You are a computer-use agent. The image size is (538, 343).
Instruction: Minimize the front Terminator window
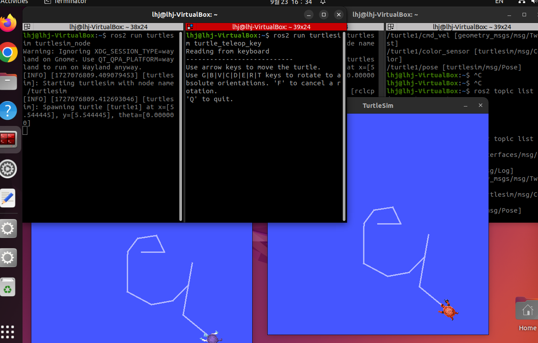[309, 15]
